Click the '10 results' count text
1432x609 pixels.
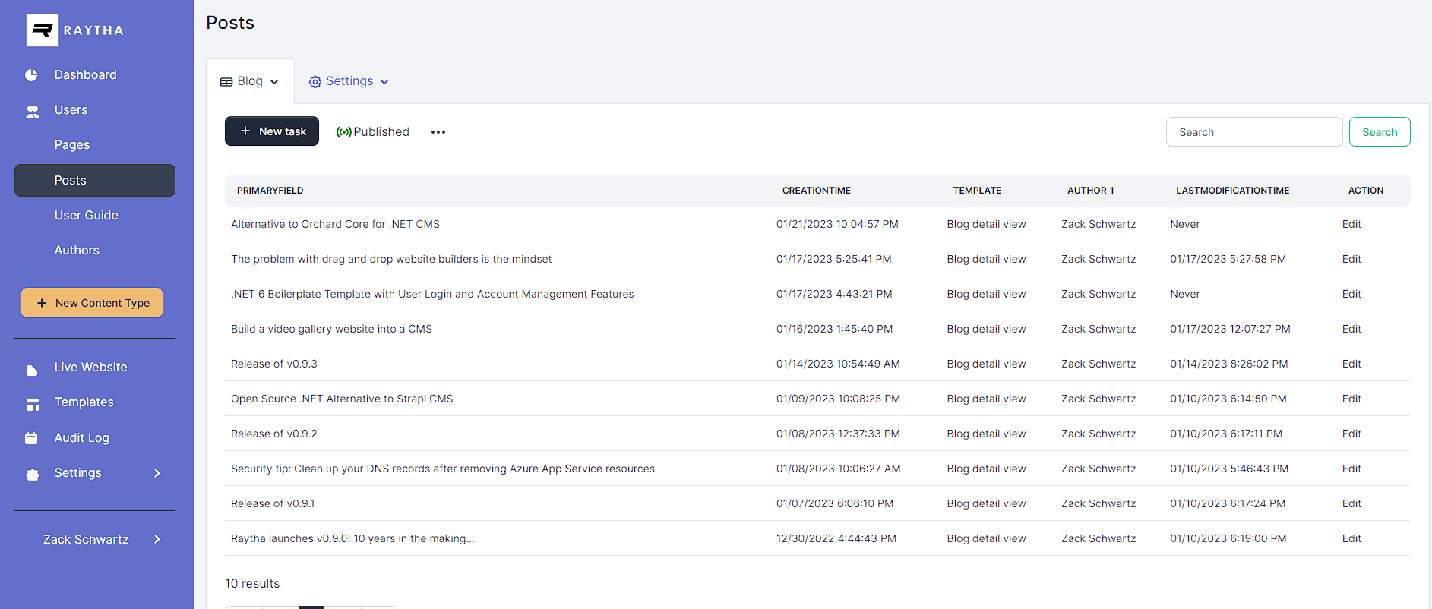[x=252, y=584]
